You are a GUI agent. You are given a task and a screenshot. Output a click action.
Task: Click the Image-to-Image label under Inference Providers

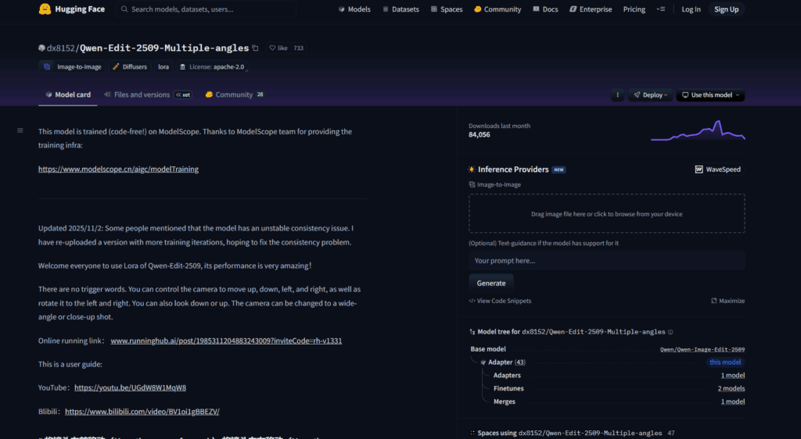(x=495, y=184)
